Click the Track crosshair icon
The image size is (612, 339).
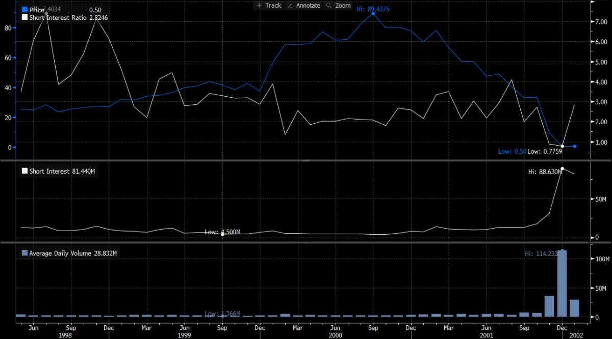pos(259,6)
